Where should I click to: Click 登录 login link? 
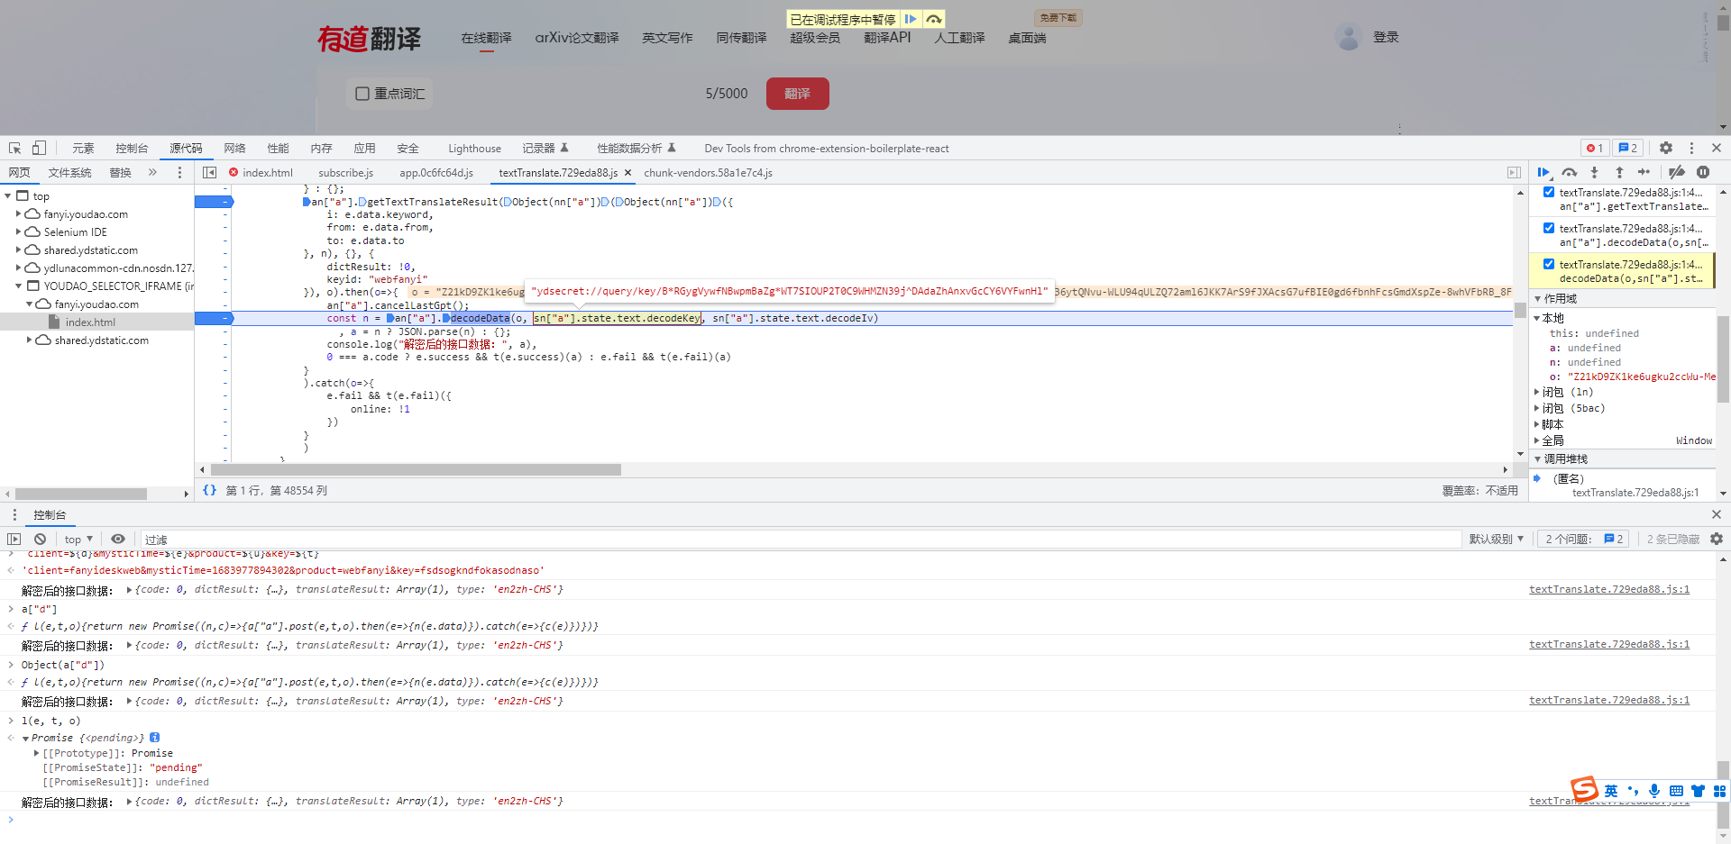click(1386, 37)
